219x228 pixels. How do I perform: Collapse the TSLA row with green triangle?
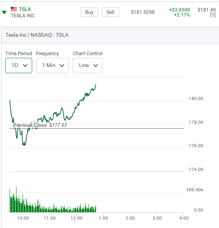[x=4, y=13]
